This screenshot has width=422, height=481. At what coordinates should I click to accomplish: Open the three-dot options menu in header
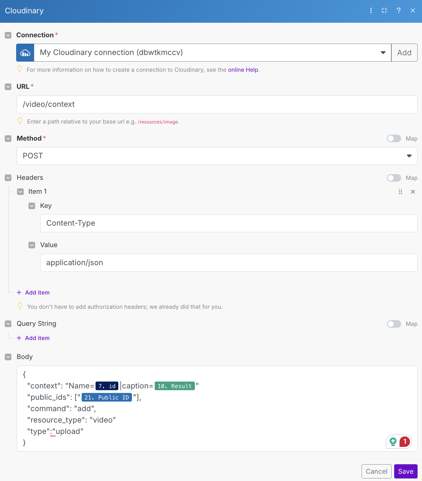[x=371, y=11]
